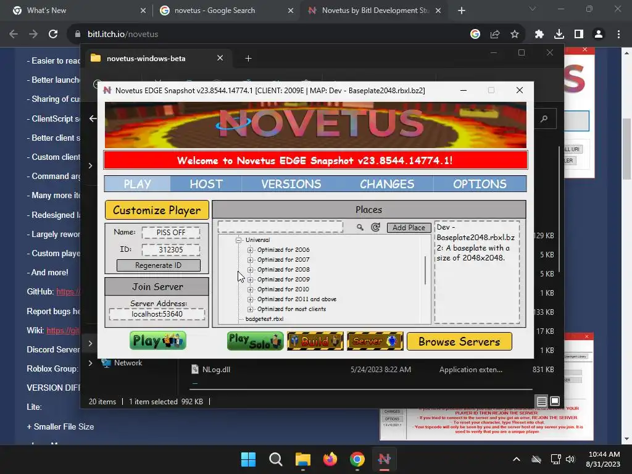The image size is (632, 474).
Task: Select badgetest.rbxl map entry
Action: [264, 319]
